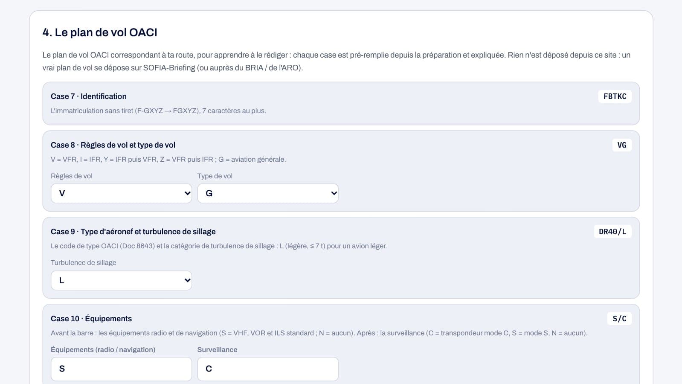Click the Case 7 Identification heading
This screenshot has width=682, height=384.
[x=89, y=96]
